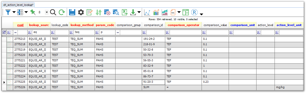
Task: Click the green refresh arrow icon
Action: 62,12
